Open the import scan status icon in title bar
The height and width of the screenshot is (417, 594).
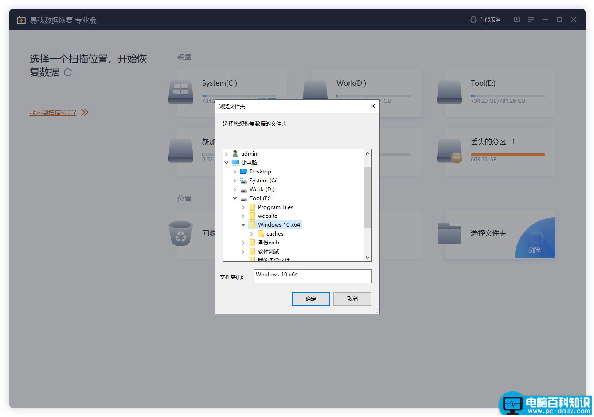pyautogui.click(x=516, y=20)
